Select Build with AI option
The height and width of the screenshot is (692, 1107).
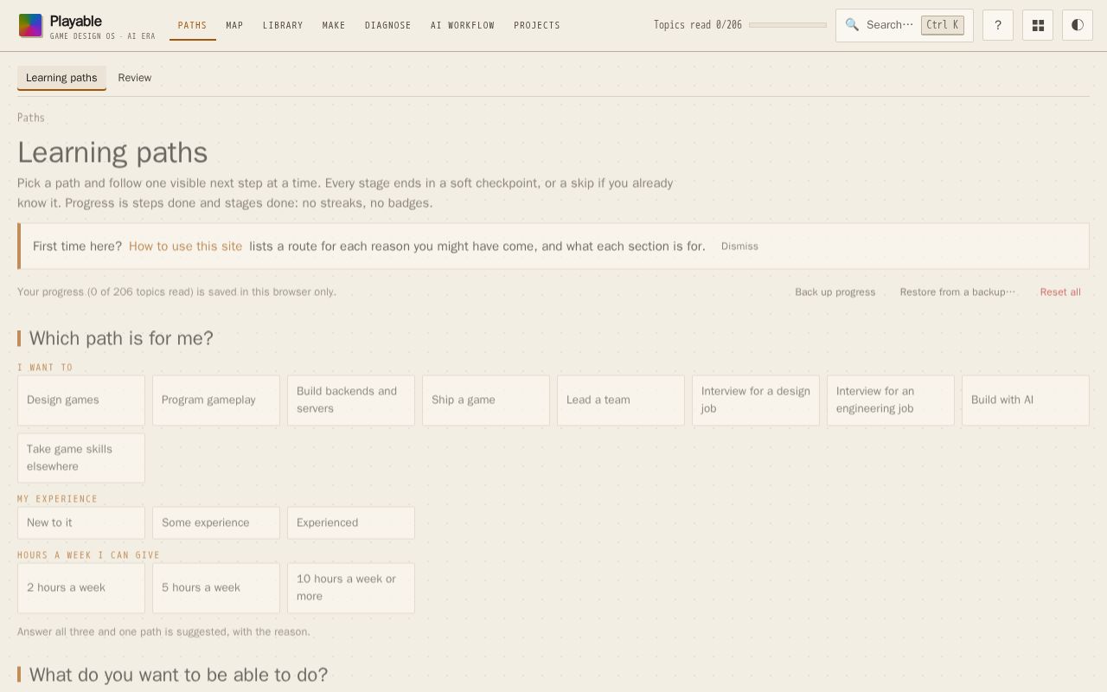[1026, 400]
